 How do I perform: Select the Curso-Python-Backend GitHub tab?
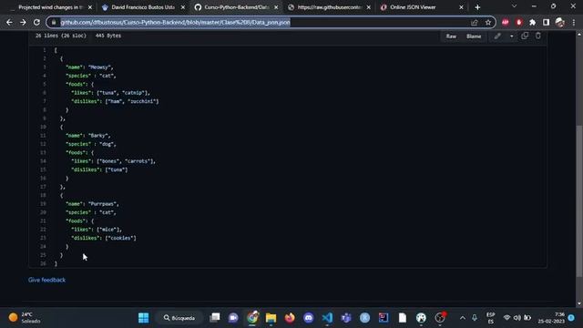click(237, 7)
